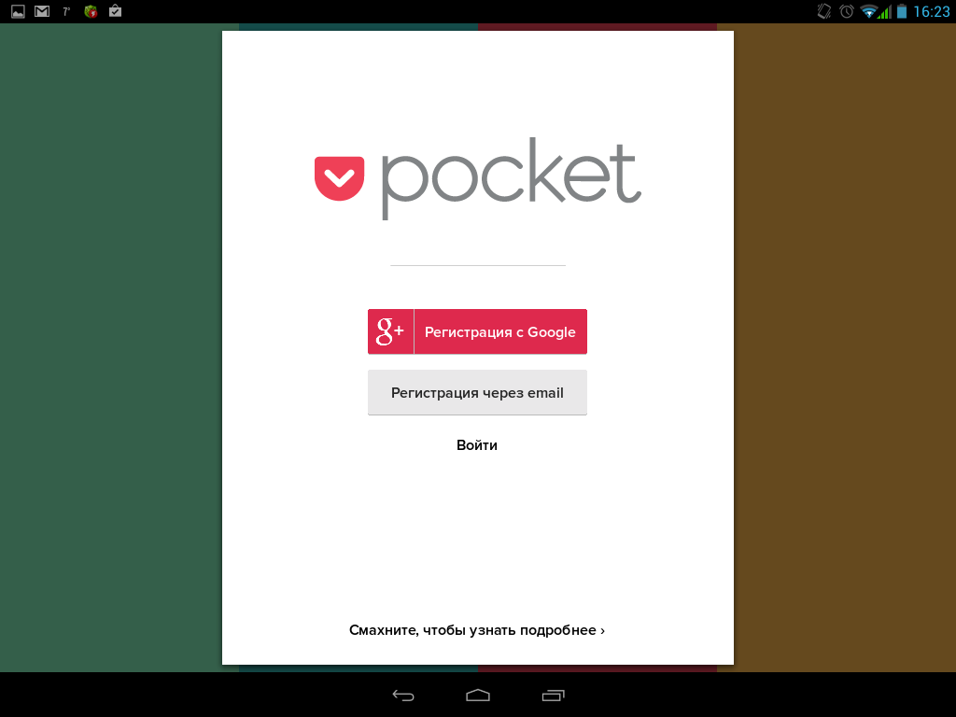The height and width of the screenshot is (717, 956).
Task: Tap the temperature notification icon
Action: coord(66,11)
